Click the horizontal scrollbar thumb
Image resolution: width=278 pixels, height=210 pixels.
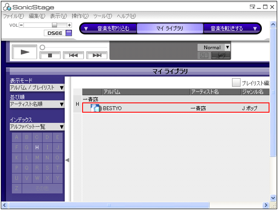click(109, 205)
